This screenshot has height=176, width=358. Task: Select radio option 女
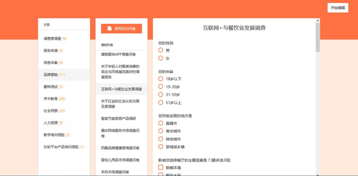pyautogui.click(x=161, y=58)
